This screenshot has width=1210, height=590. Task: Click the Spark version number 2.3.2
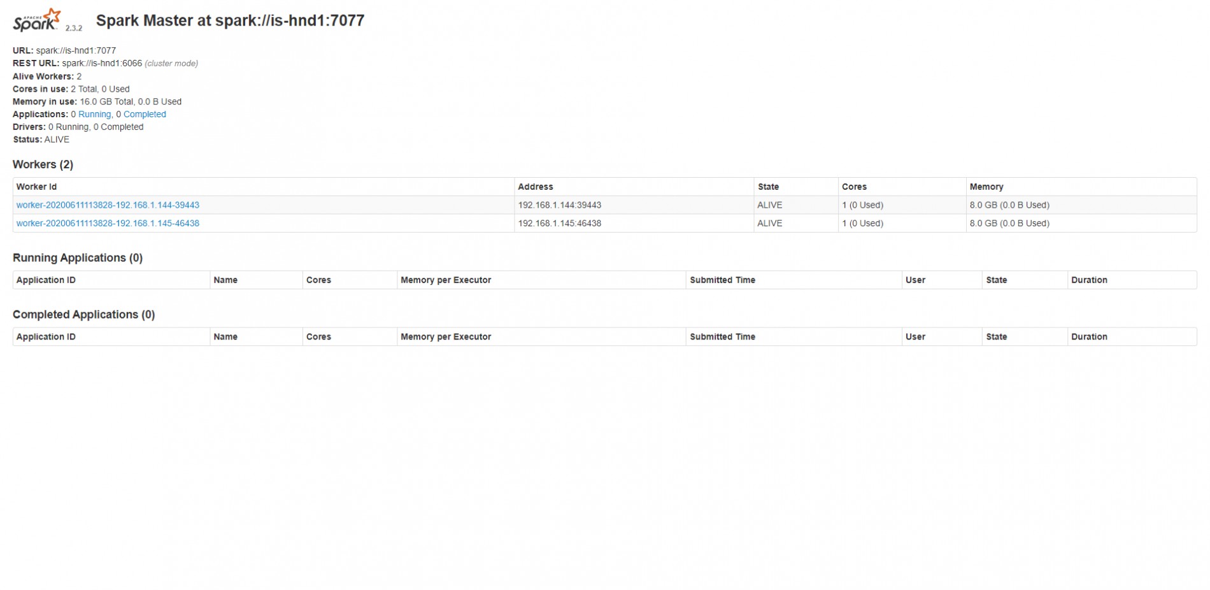[x=74, y=28]
